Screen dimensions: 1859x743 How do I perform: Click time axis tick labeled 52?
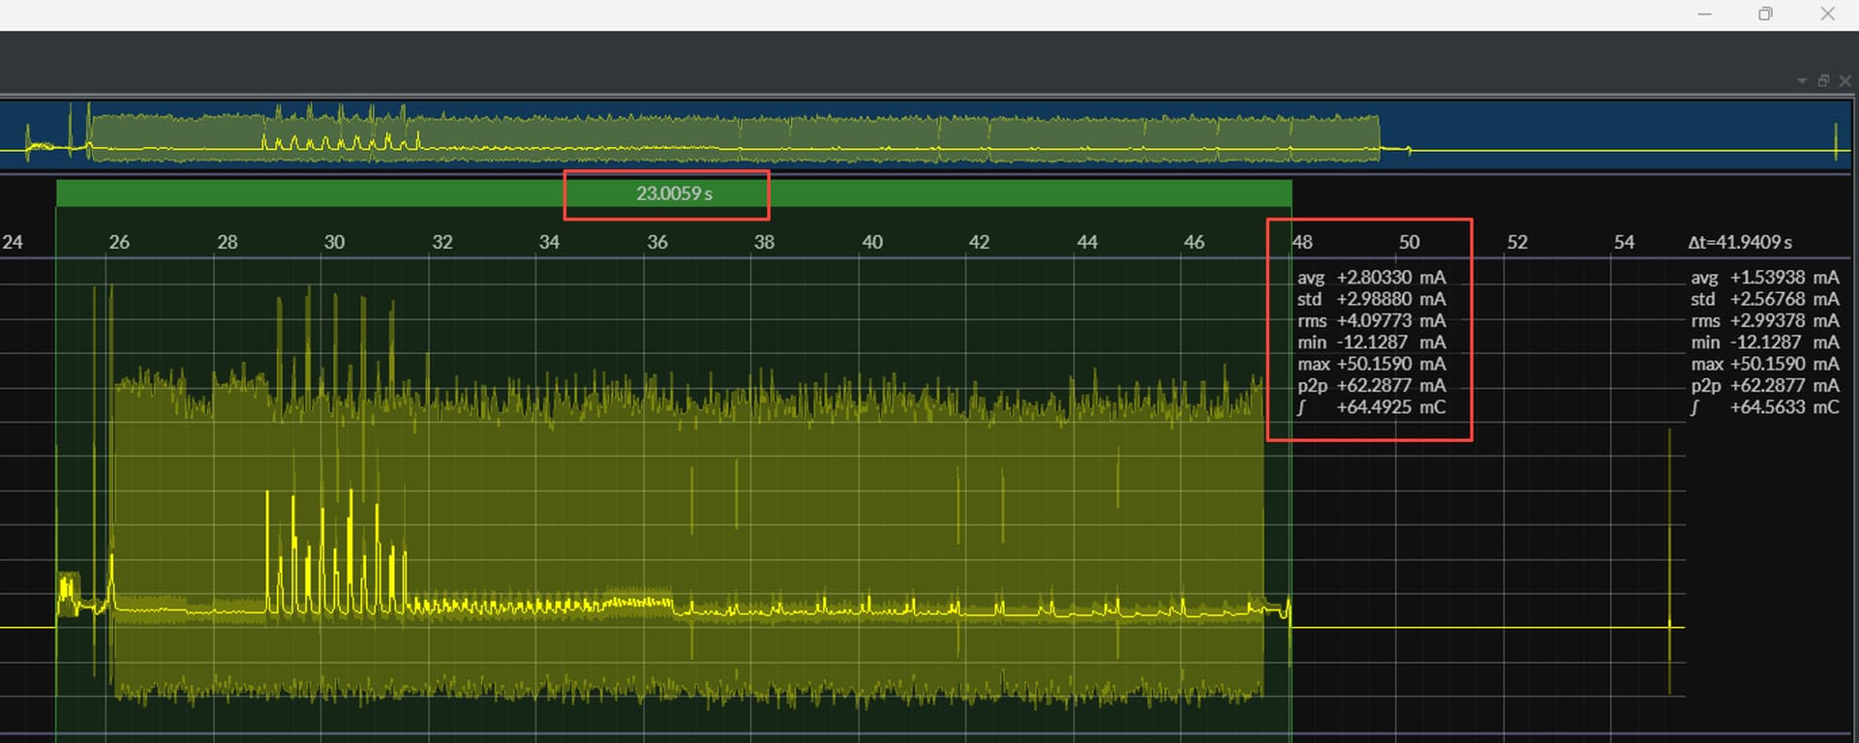1517,243
